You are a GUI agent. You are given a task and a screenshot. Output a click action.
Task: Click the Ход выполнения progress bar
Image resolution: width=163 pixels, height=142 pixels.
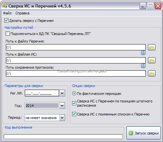click(x=63, y=136)
